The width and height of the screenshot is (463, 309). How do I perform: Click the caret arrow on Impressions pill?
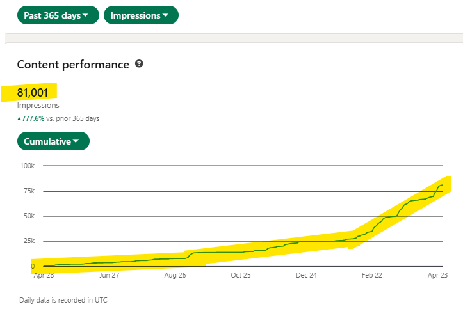165,15
